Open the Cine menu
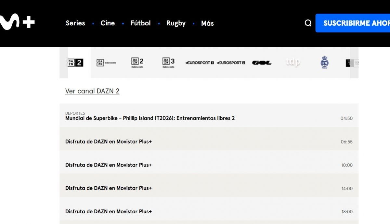Screen dimensions: 390x224 [x=108, y=23]
